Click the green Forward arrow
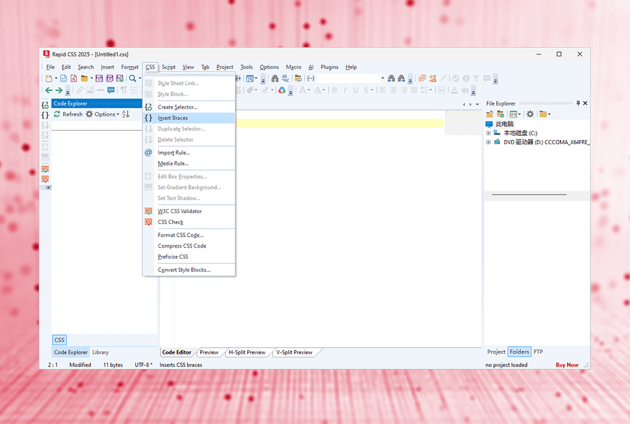The width and height of the screenshot is (630, 424). click(x=59, y=90)
